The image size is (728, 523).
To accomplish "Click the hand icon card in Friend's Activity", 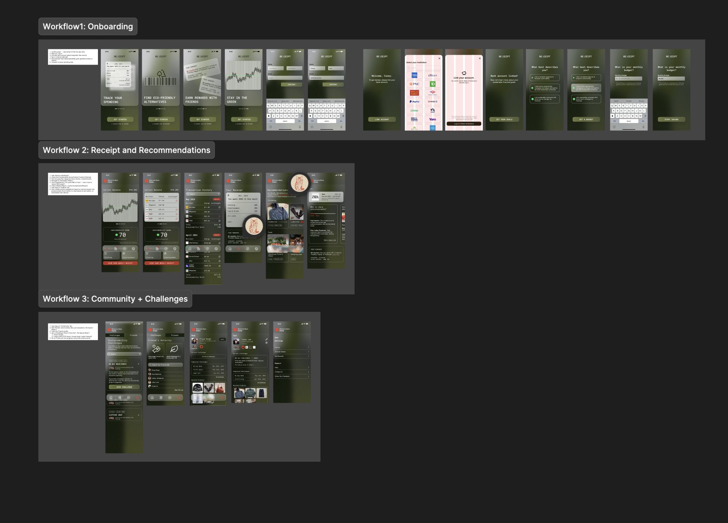I will coord(156,349).
